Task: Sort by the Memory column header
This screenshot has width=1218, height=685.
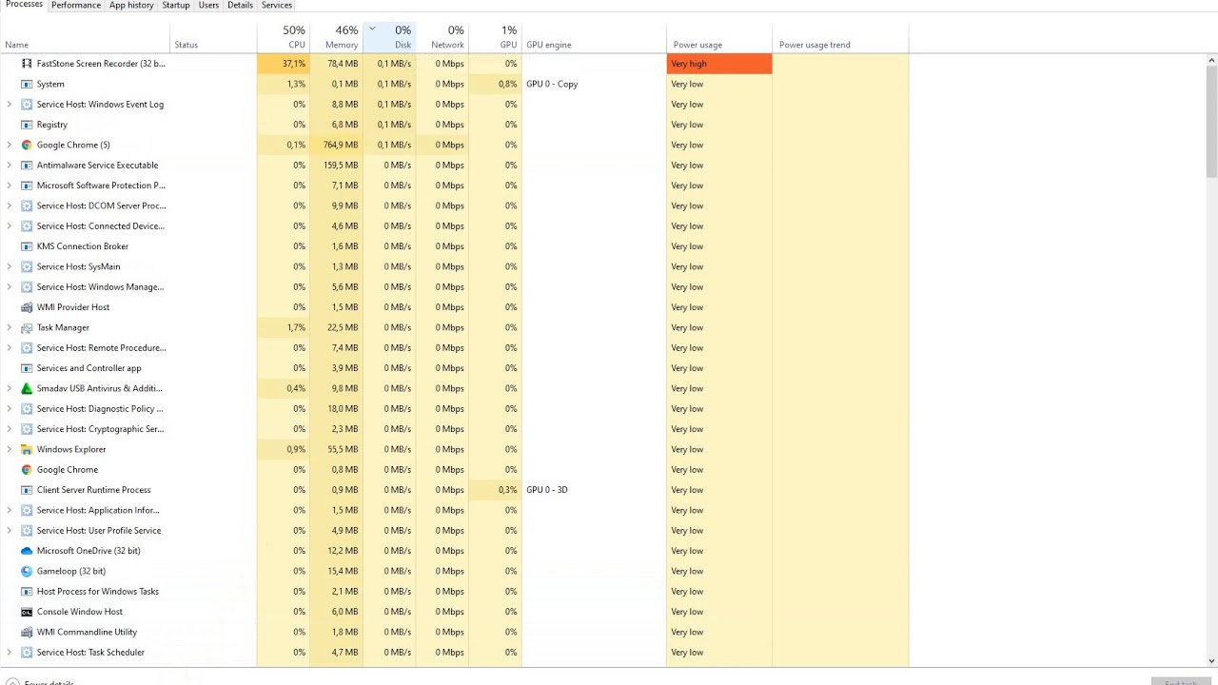Action: pos(336,37)
